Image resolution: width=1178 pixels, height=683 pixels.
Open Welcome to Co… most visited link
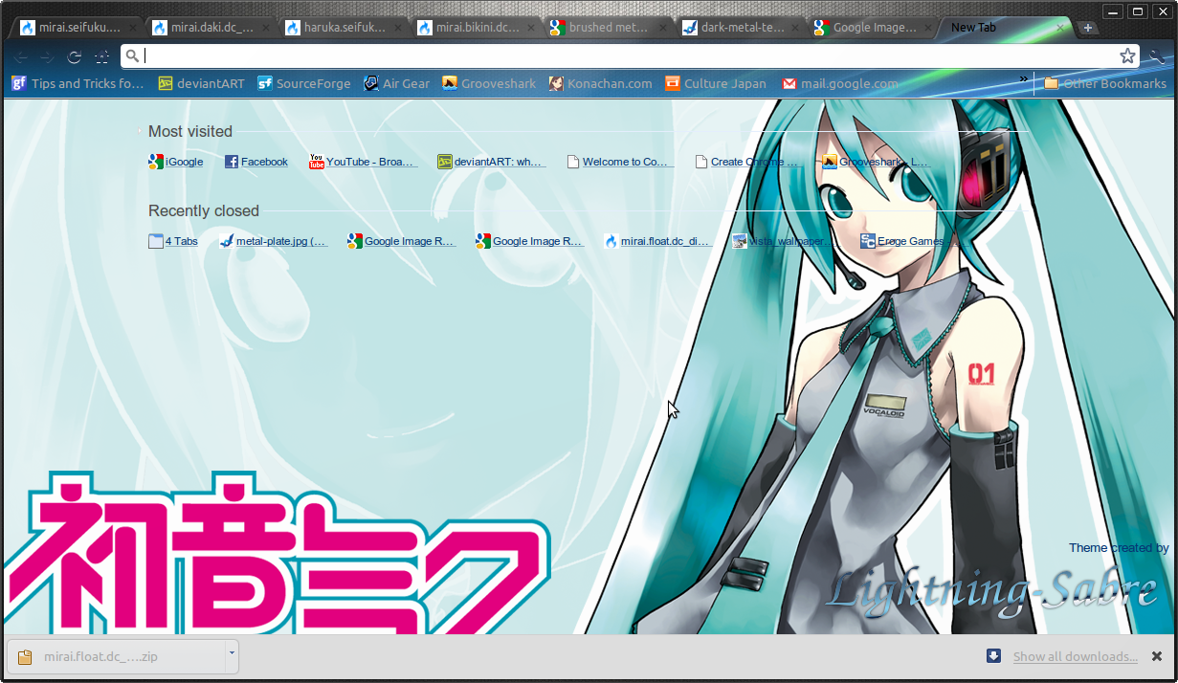(x=620, y=162)
